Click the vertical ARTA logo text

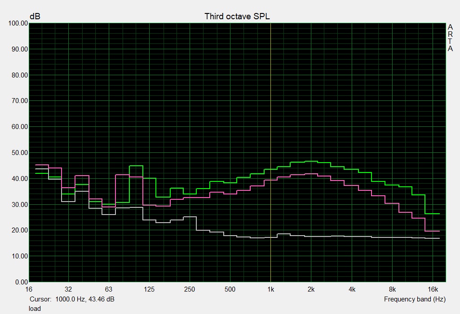[x=450, y=38]
